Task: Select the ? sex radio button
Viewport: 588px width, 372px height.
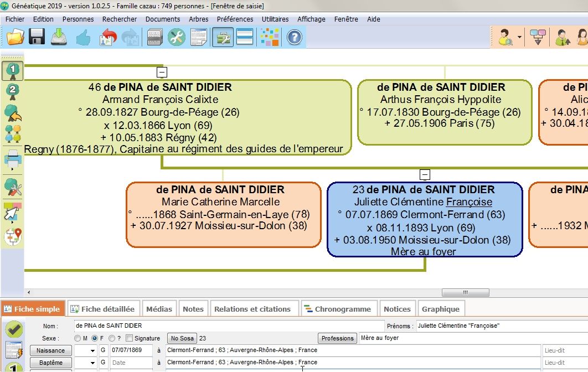Action: click(x=111, y=338)
